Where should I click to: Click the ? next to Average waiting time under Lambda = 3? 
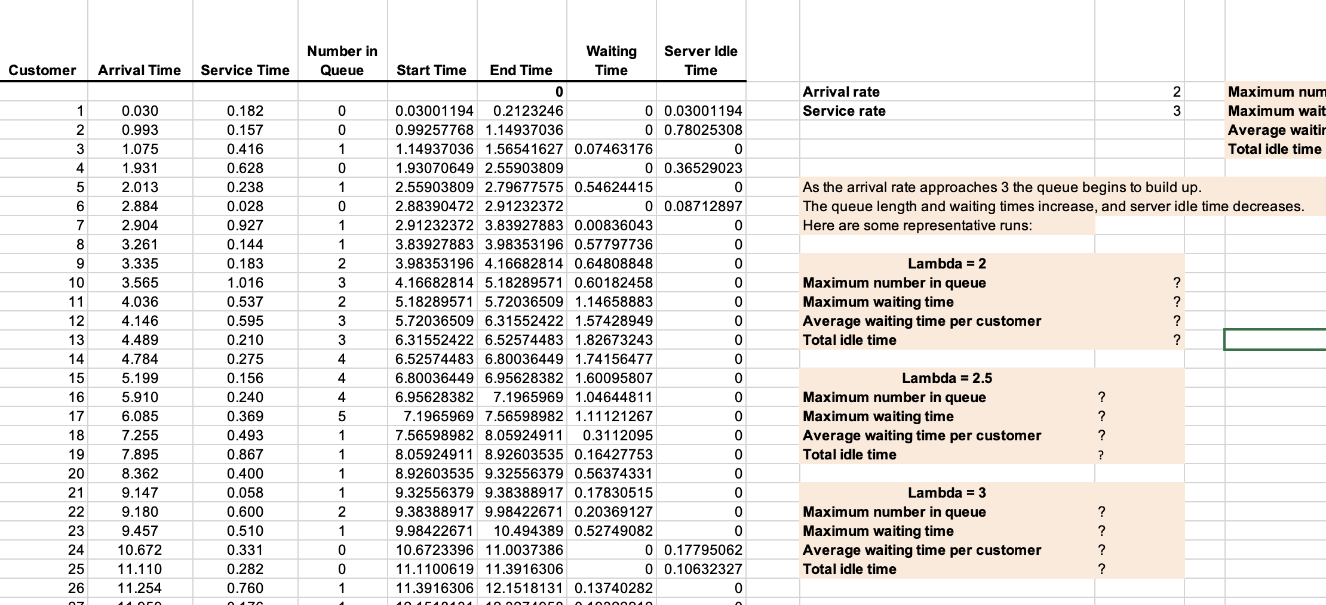click(1101, 550)
